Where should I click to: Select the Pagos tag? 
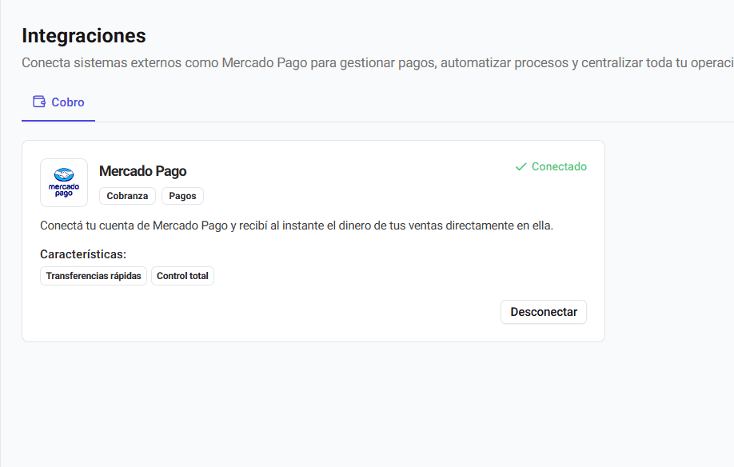point(182,196)
